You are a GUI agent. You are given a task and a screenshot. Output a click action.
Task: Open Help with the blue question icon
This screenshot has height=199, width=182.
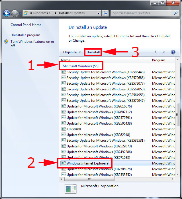click(x=173, y=52)
